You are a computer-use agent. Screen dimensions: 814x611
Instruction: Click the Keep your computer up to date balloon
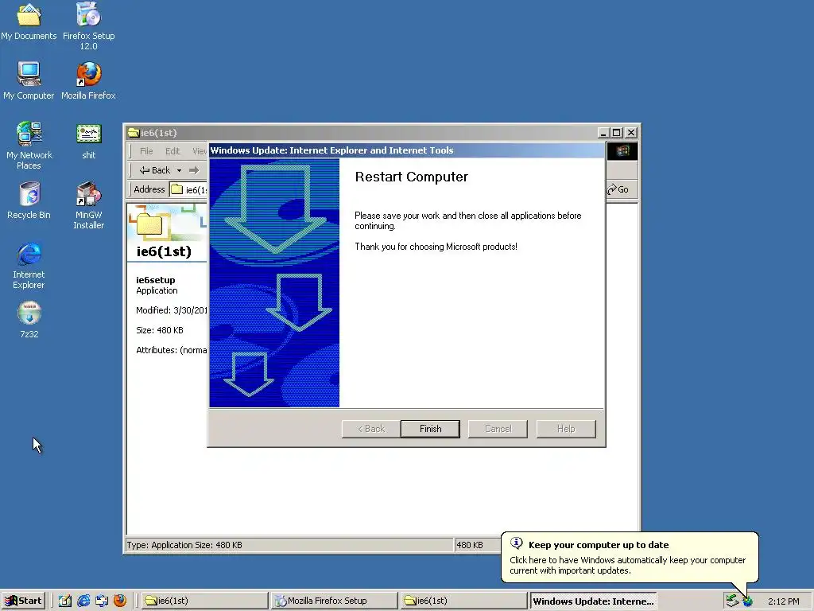click(630, 558)
